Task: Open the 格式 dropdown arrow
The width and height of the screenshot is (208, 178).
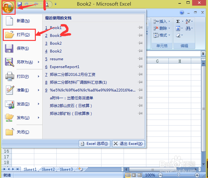Action: pyautogui.click(x=169, y=35)
